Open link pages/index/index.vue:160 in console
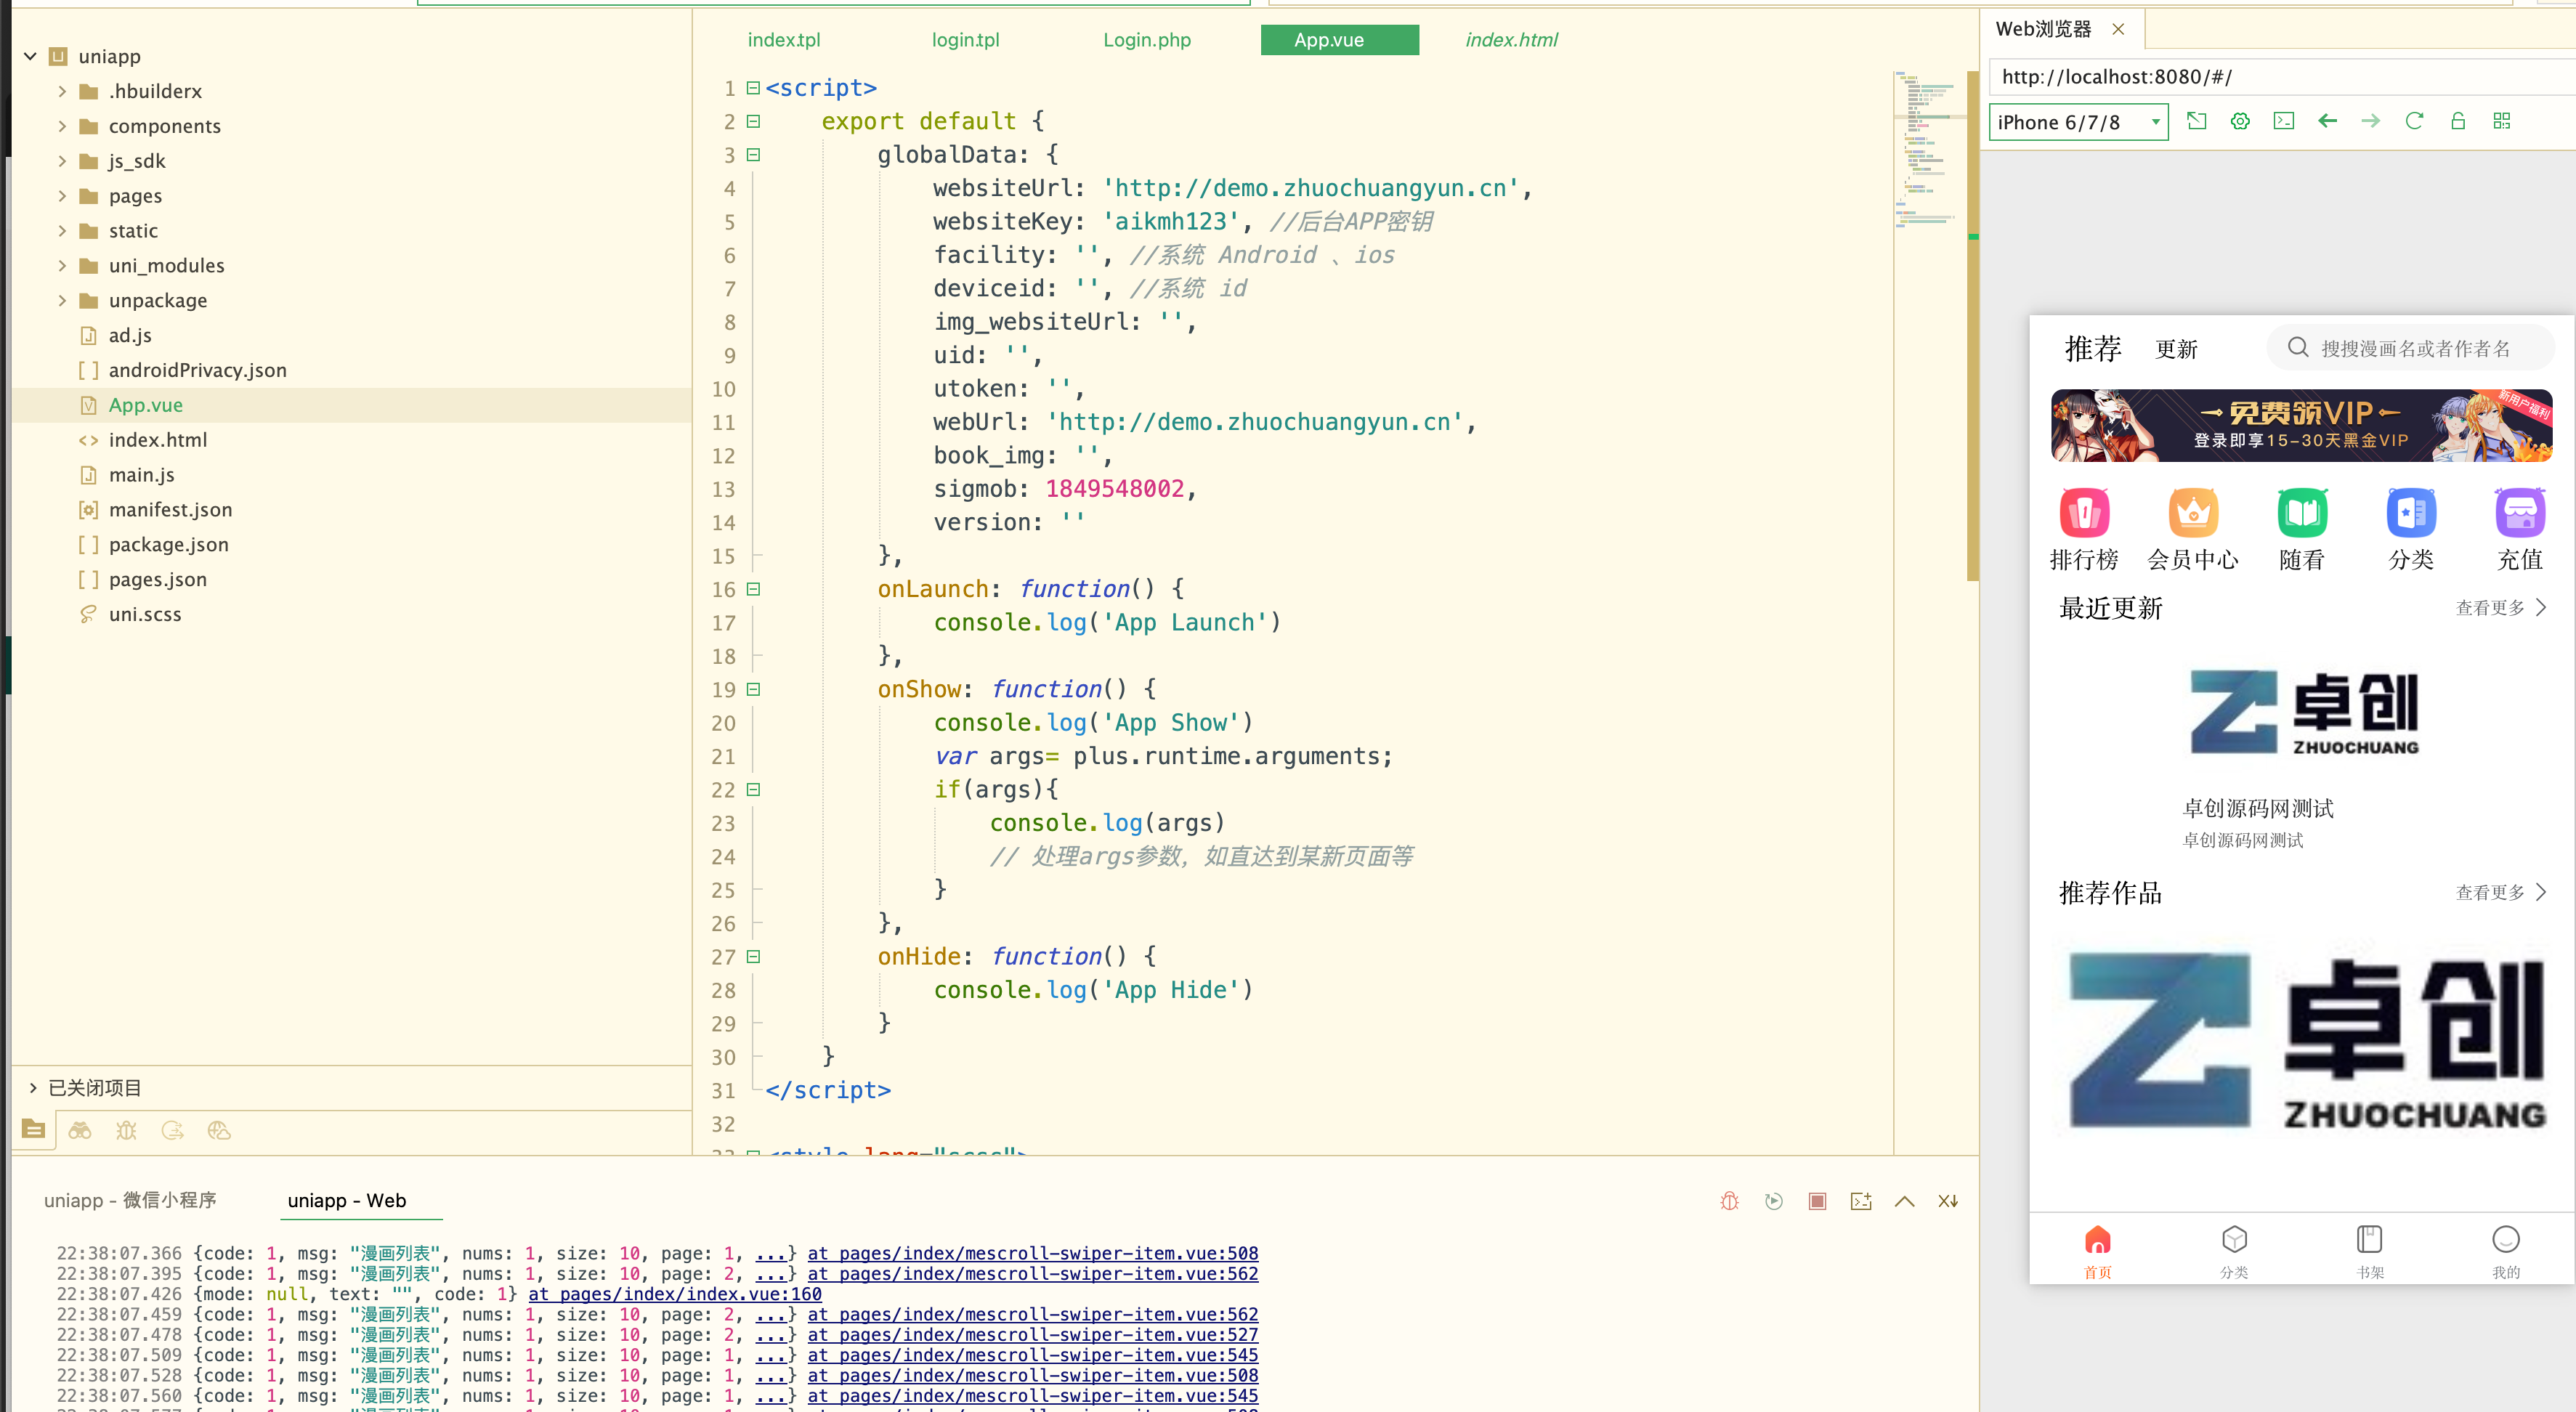2576x1412 pixels. pyautogui.click(x=675, y=1294)
